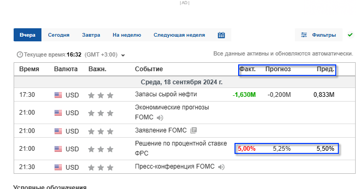Click the previous rate 5,50%
This screenshot has width=363, height=189.
(326, 149)
